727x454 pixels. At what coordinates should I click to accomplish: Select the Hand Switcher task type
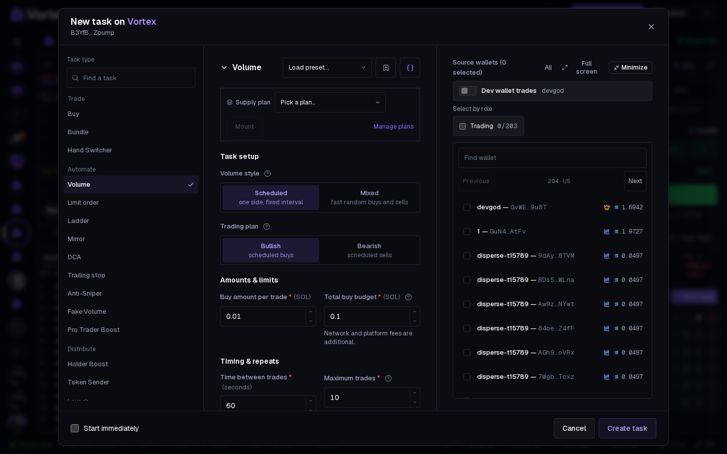click(x=131, y=150)
